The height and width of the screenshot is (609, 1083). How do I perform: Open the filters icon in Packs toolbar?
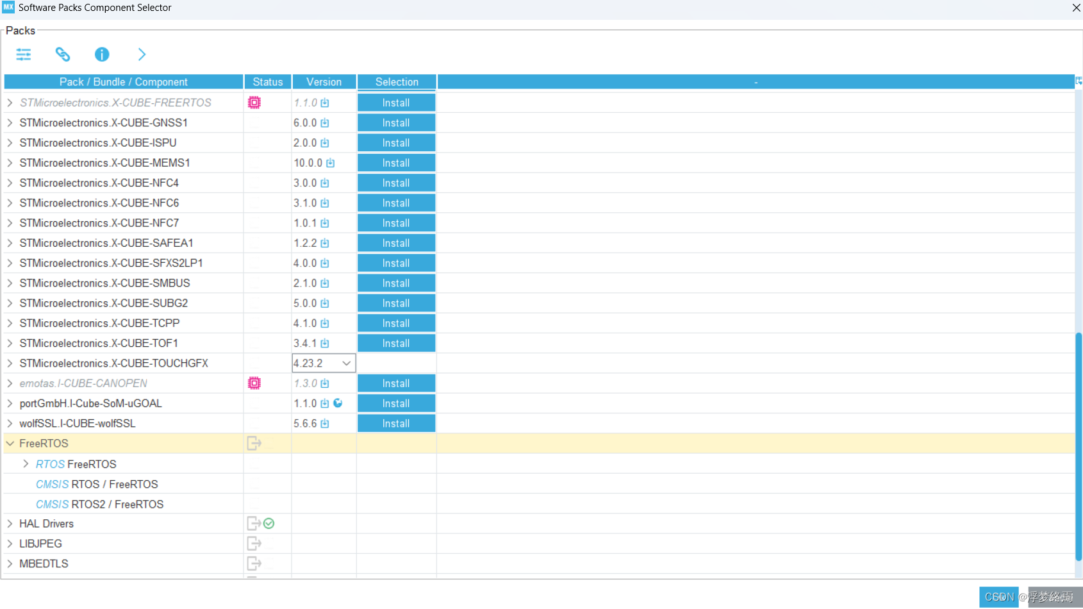point(24,54)
